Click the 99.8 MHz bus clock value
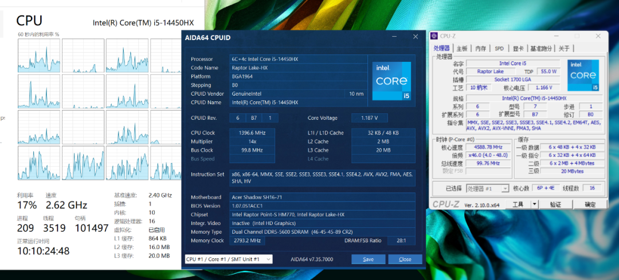The width and height of the screenshot is (619, 280). coord(252,150)
